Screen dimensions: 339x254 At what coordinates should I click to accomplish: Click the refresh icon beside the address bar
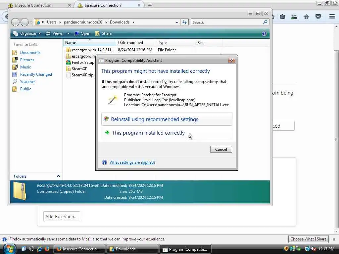[x=184, y=22]
